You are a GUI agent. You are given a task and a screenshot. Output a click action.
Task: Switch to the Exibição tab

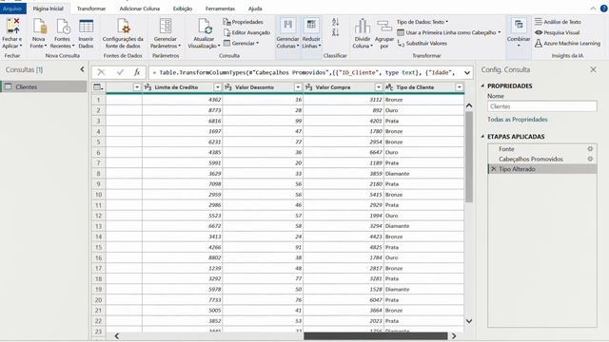point(183,9)
